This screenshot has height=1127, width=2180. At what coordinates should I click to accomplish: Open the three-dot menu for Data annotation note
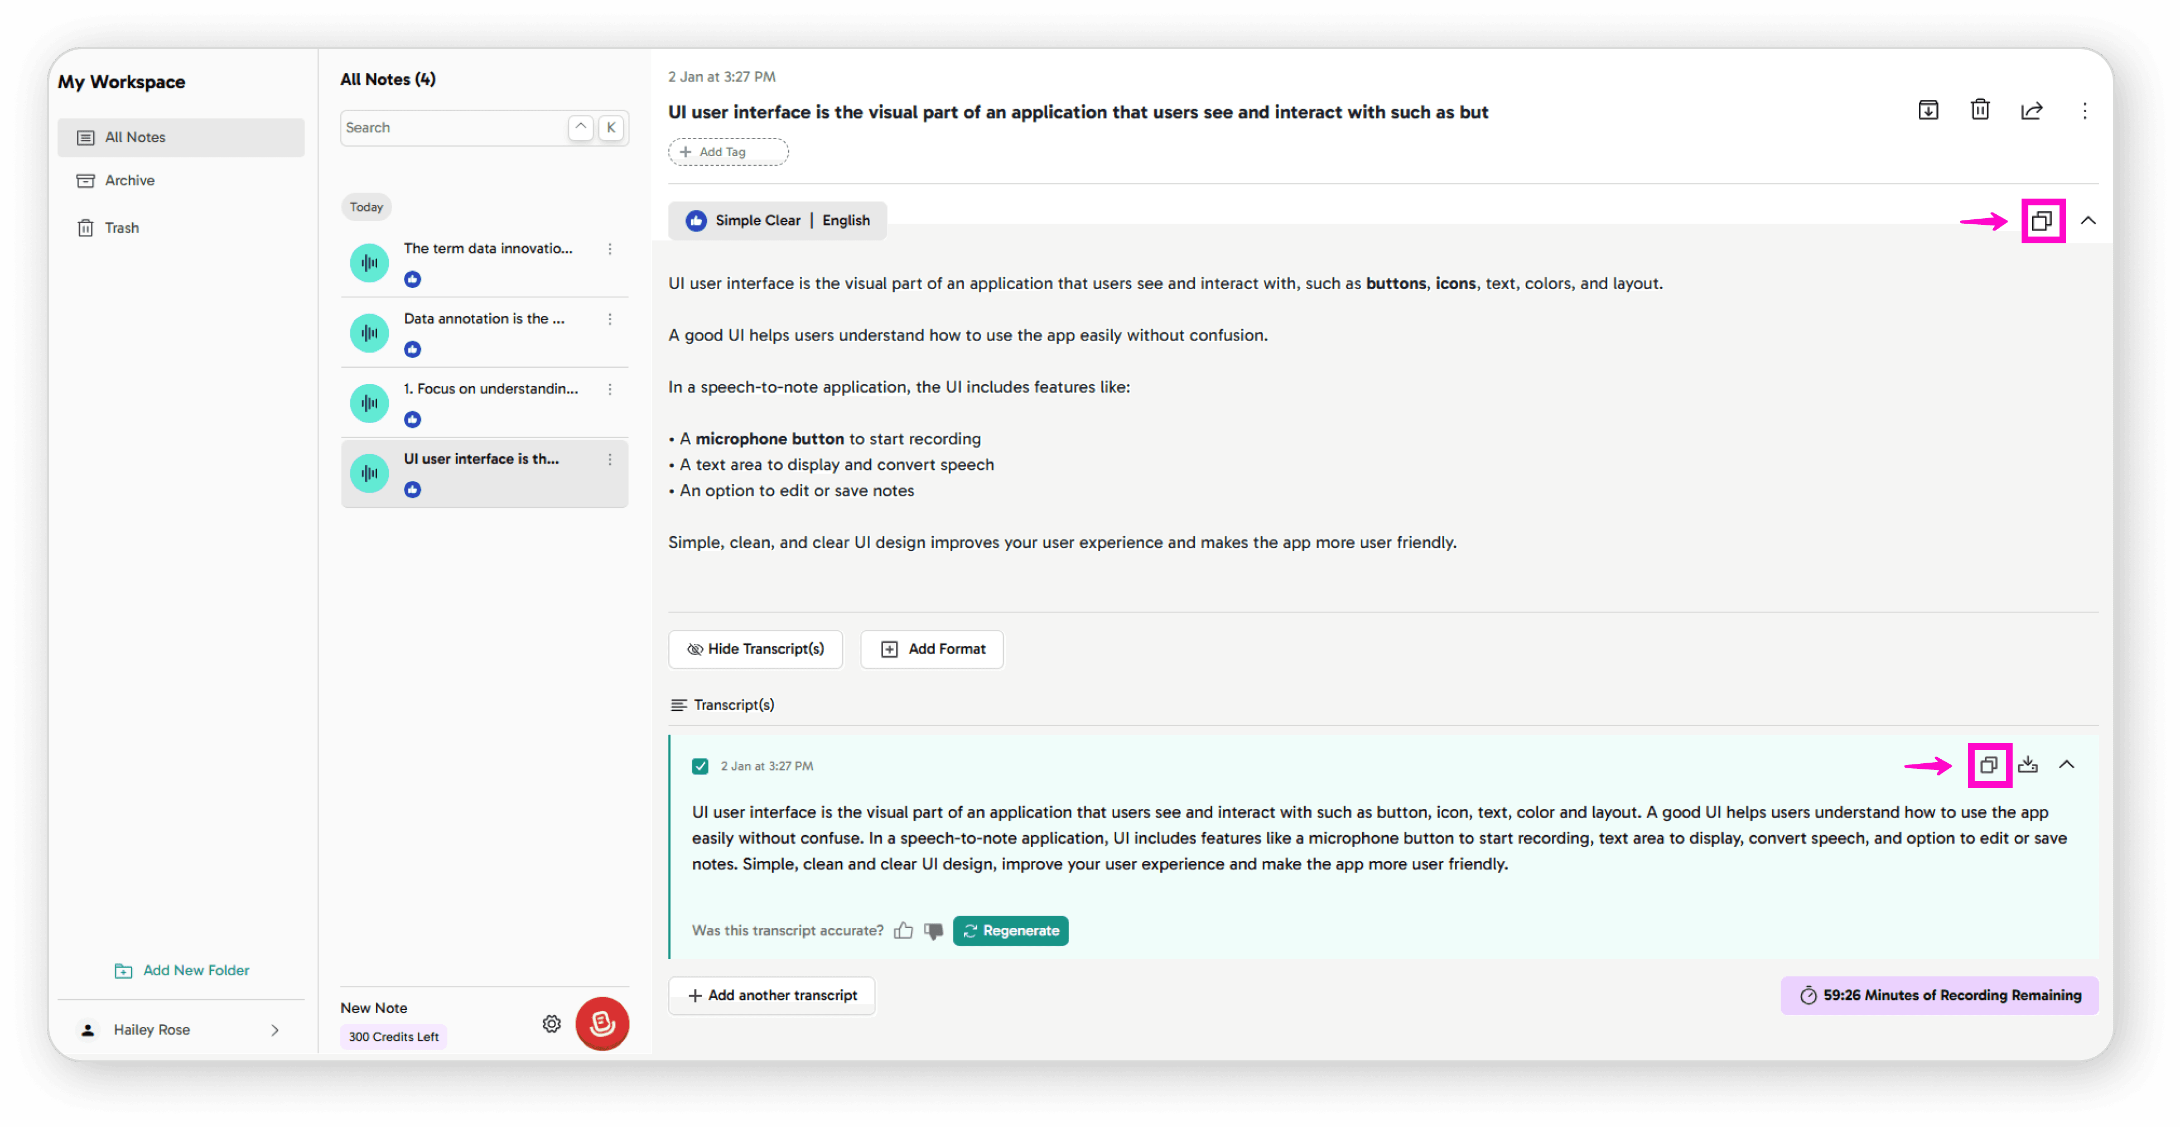(610, 319)
